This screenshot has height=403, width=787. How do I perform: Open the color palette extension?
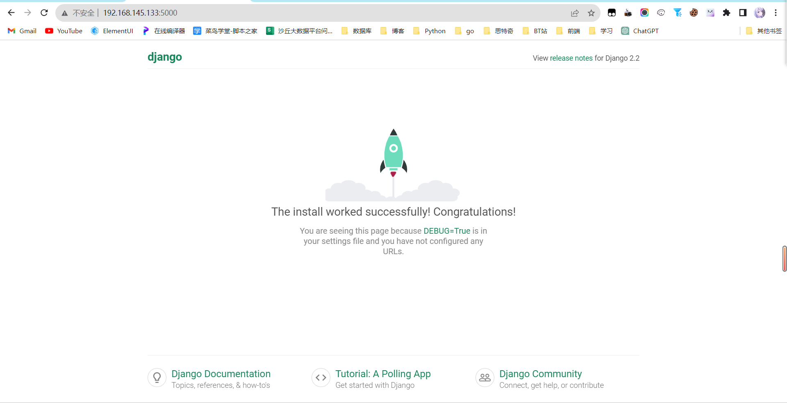[661, 13]
